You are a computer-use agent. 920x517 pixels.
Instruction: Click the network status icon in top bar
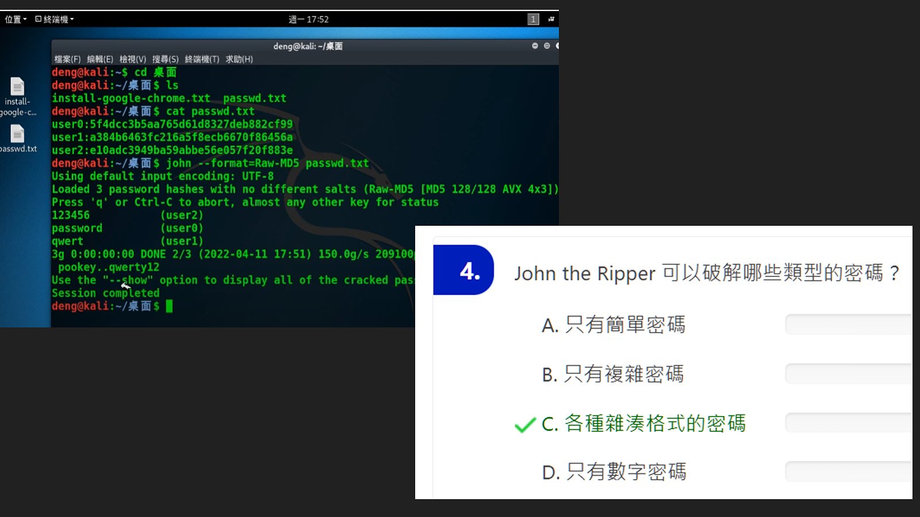551,19
